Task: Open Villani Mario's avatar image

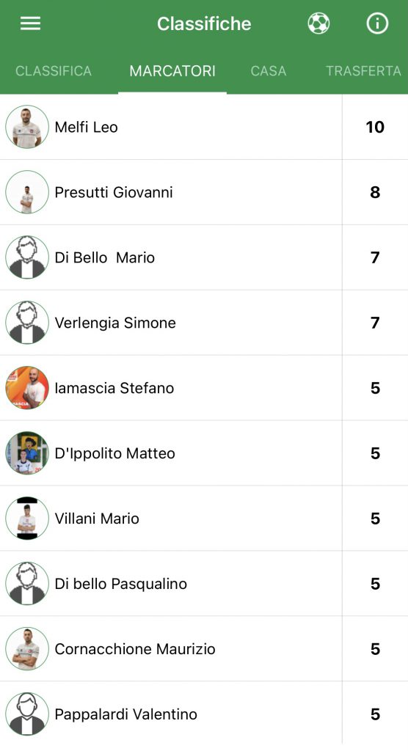Action: [x=27, y=519]
